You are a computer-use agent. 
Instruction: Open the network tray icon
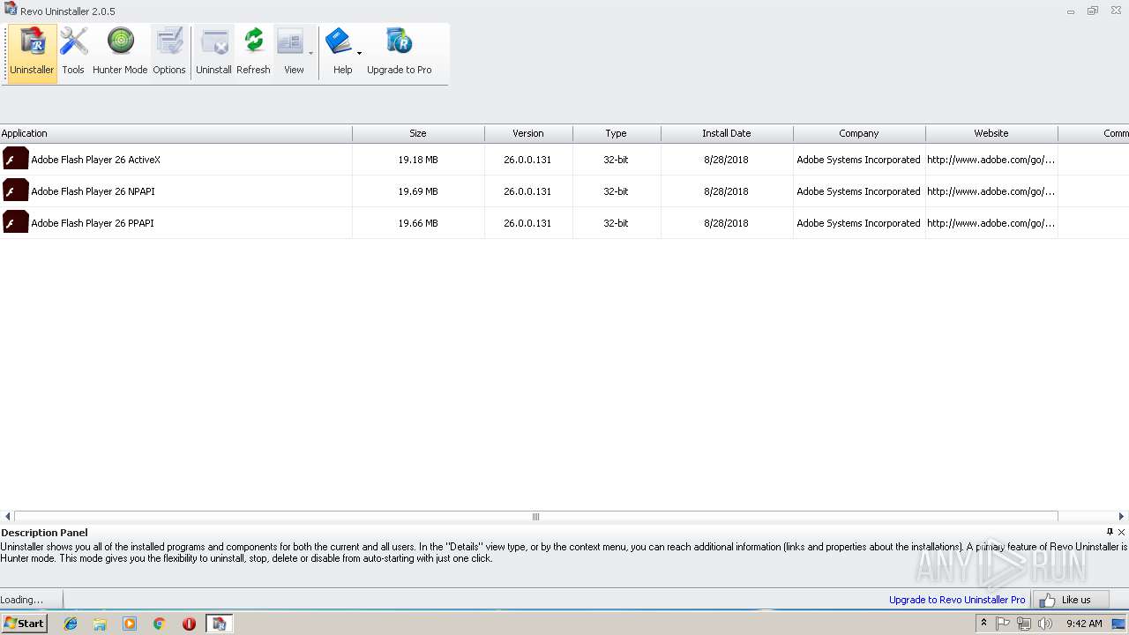point(1024,624)
